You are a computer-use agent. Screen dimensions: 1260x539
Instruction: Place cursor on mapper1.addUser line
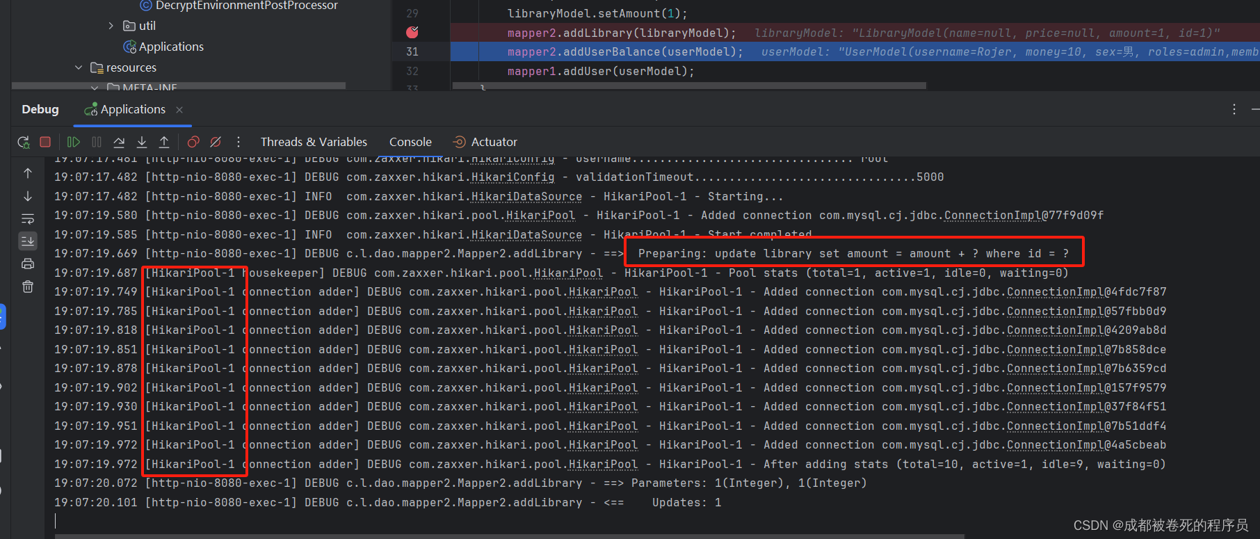point(601,71)
